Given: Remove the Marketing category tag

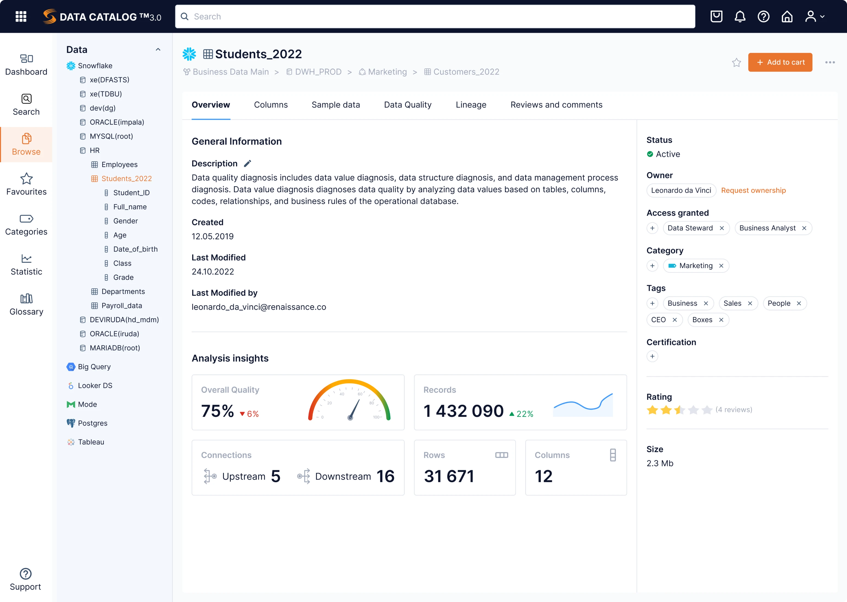Looking at the screenshot, I should pos(722,265).
